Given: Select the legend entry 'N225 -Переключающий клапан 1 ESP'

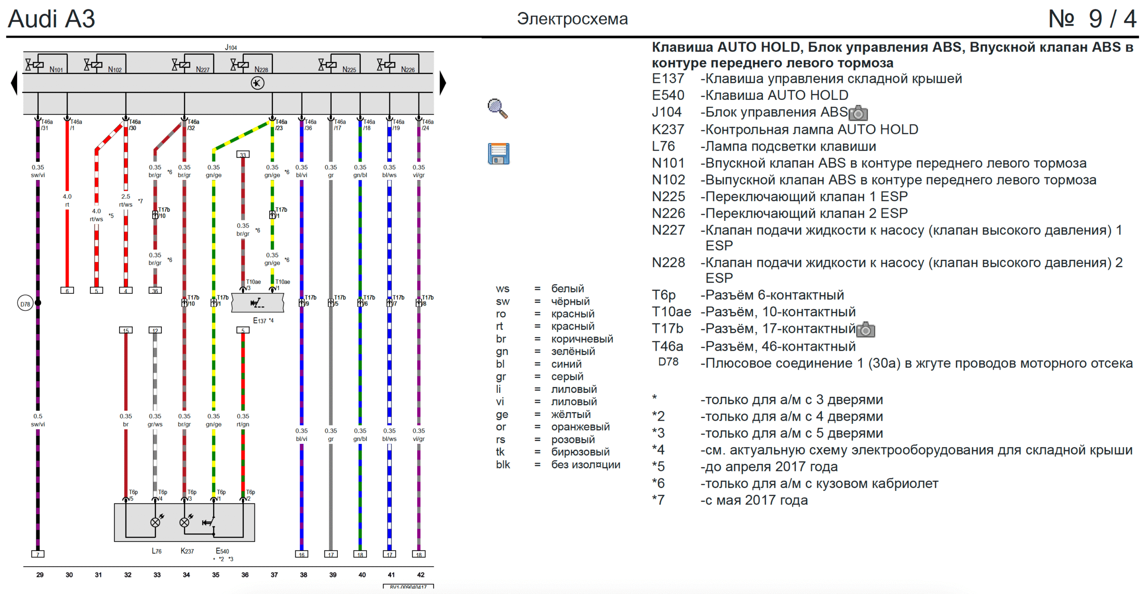Looking at the screenshot, I should point(780,197).
